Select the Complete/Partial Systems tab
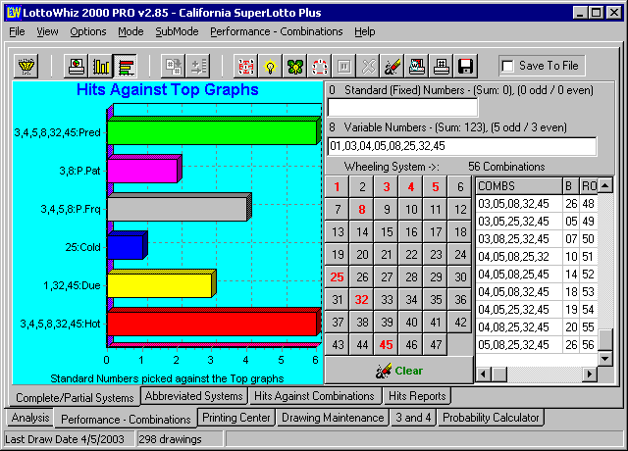Image resolution: width=628 pixels, height=451 pixels. point(75,398)
